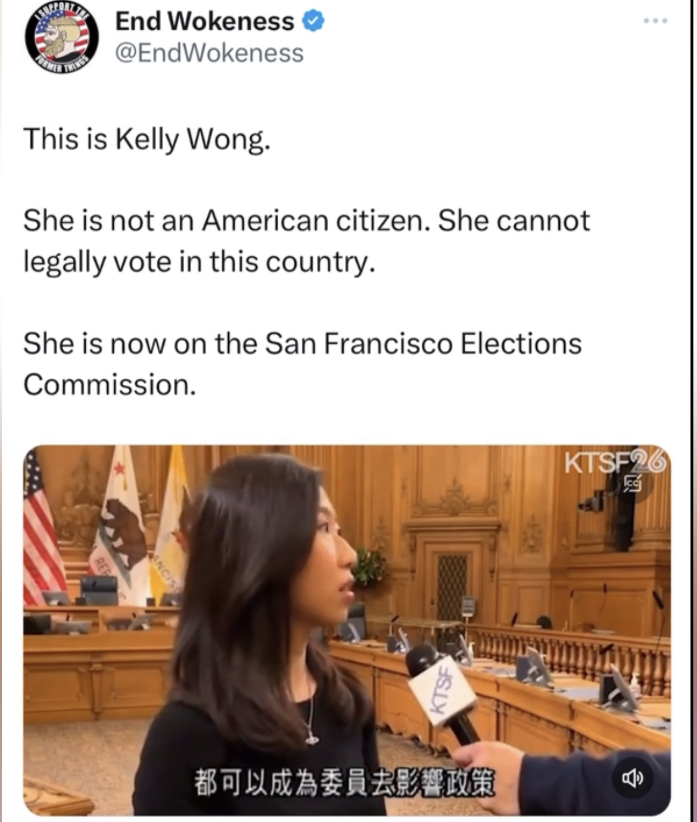Click the San Francisco Elections Commission sentence
Viewport: 697px width, 822px height.
click(303, 363)
